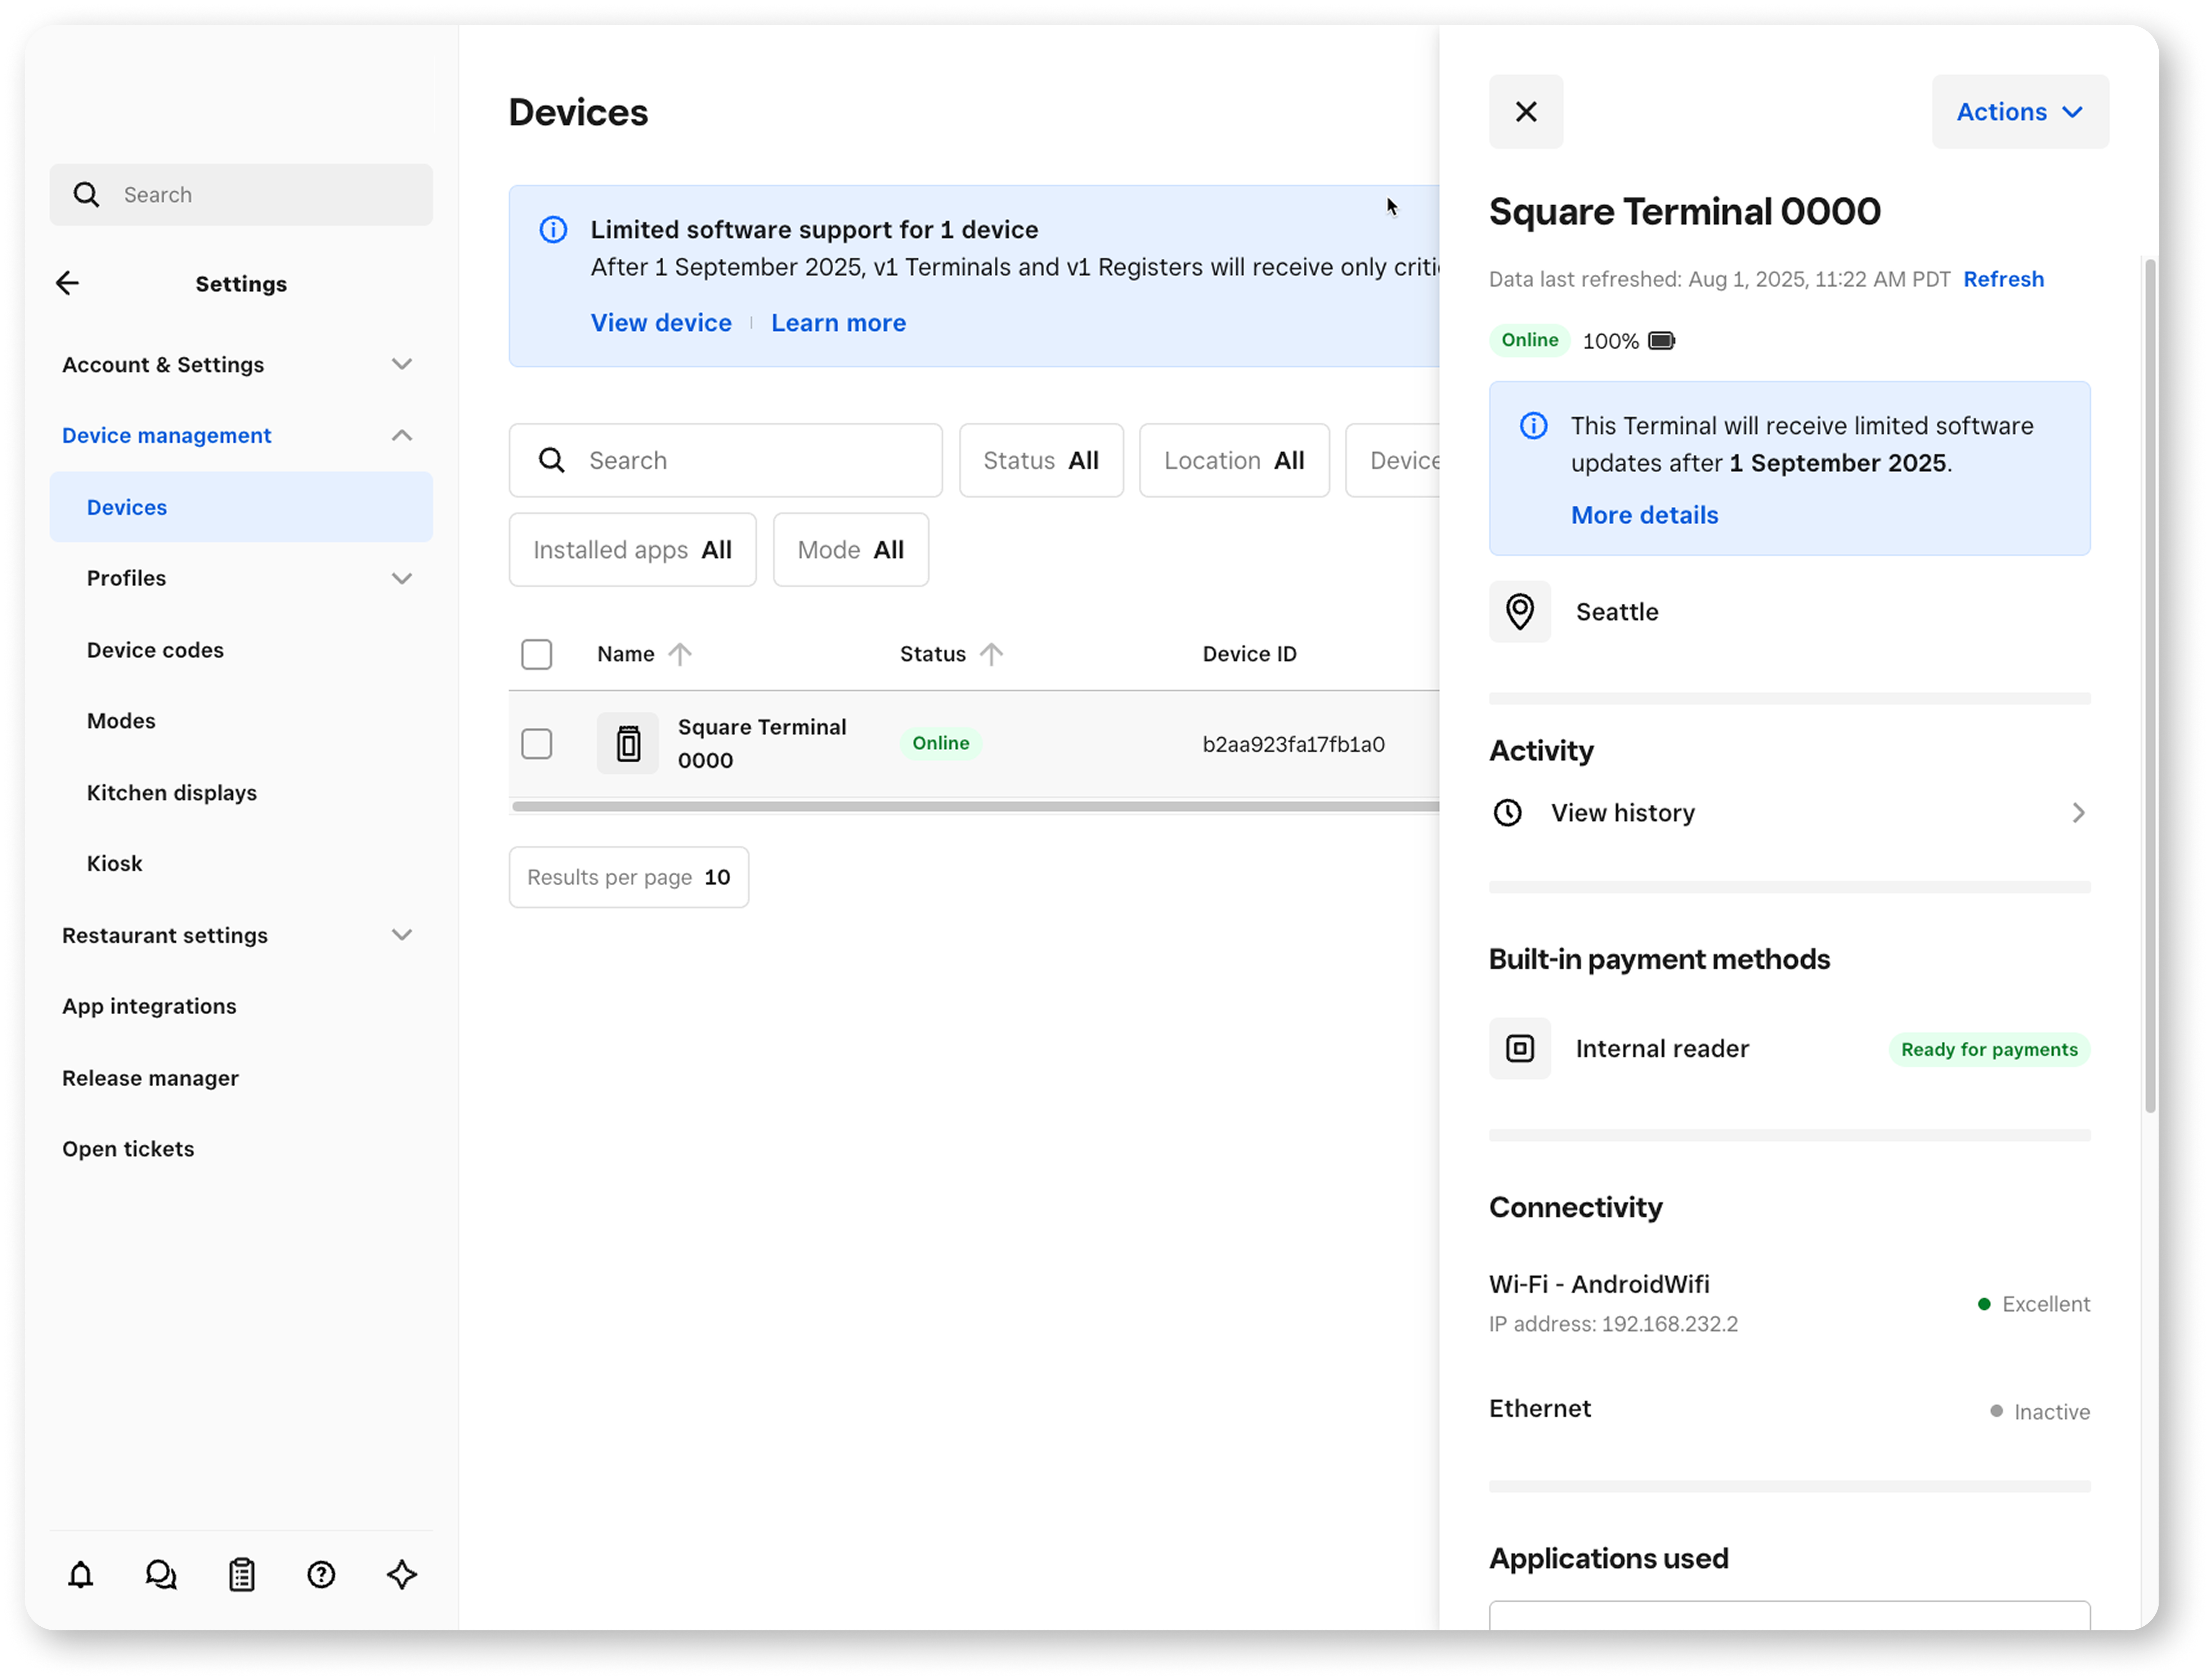Go to Release manager in sidebar
The height and width of the screenshot is (1680, 2209).
tap(150, 1078)
